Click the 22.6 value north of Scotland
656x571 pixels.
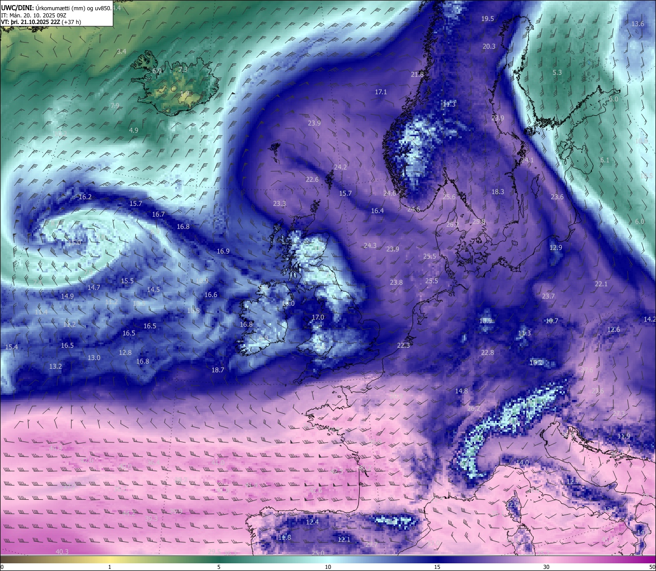(312, 179)
